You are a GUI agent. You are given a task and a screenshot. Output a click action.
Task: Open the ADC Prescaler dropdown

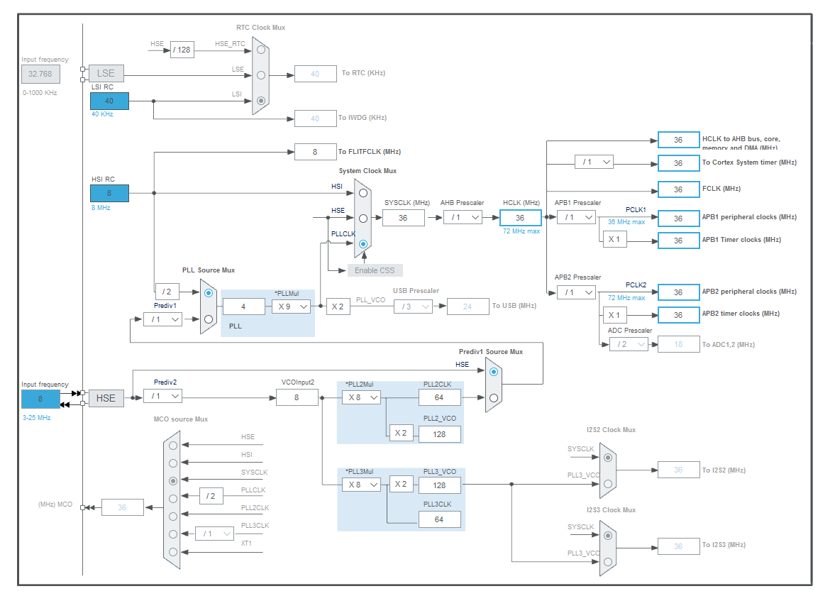[x=628, y=343]
